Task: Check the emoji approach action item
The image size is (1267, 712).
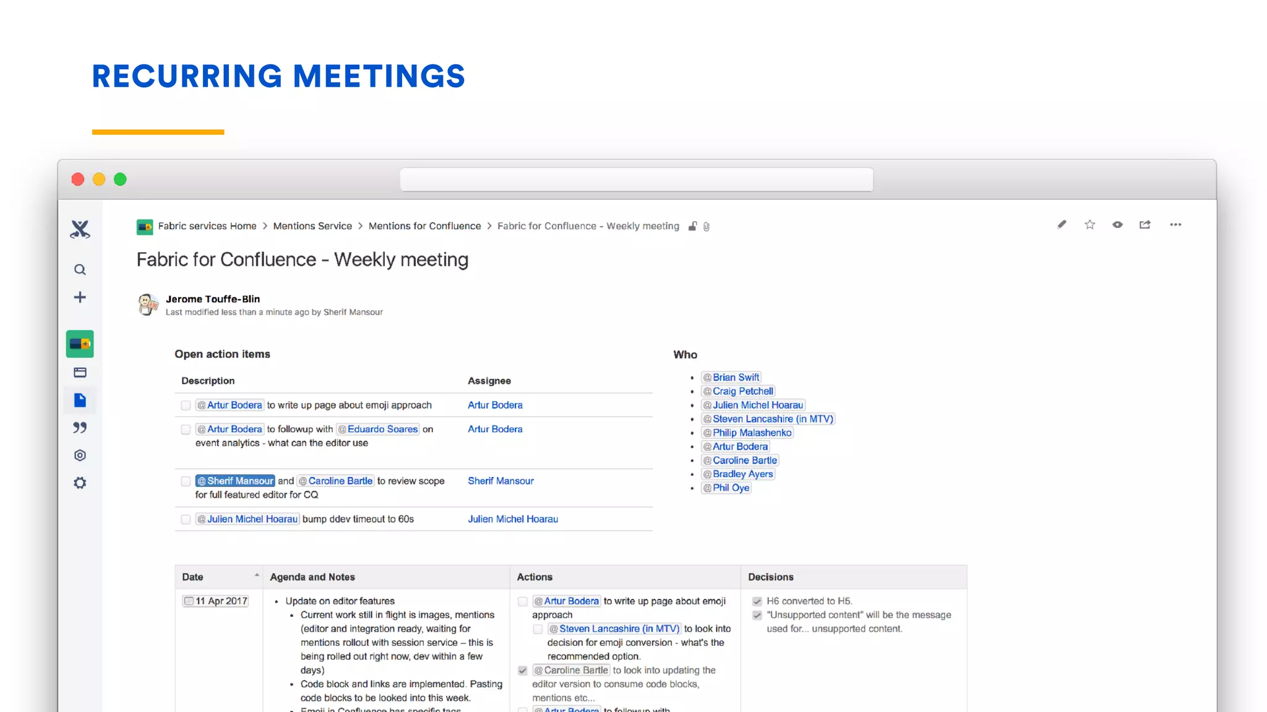Action: [x=186, y=405]
